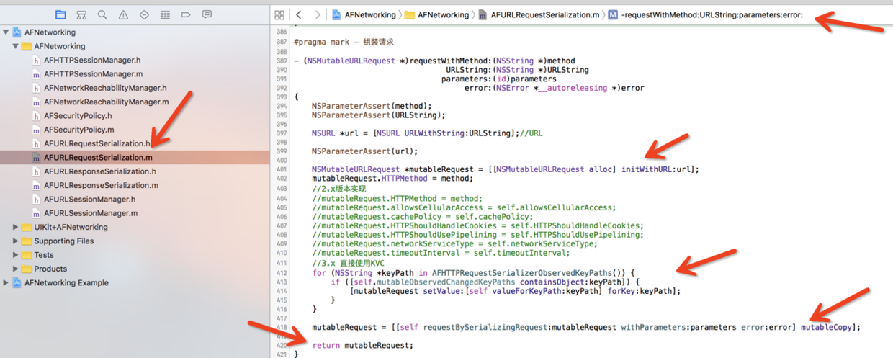893x358 pixels.
Task: Click NSParameterAssert(URLString) line
Action: tap(379, 115)
